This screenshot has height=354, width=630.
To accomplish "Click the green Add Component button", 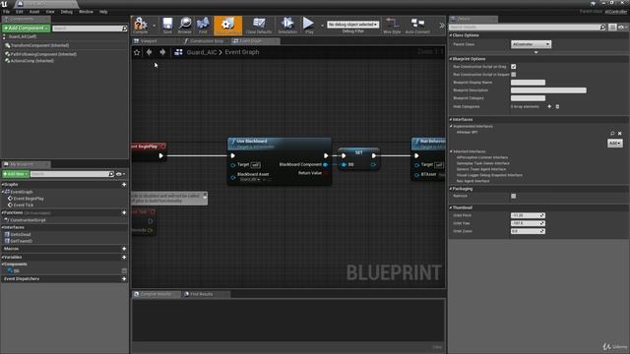I will click(27, 29).
